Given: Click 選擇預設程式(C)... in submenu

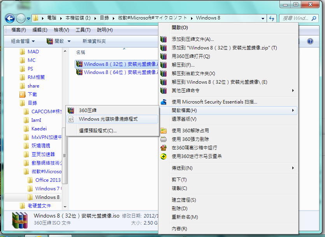Looking at the screenshot, I should coord(112,131).
